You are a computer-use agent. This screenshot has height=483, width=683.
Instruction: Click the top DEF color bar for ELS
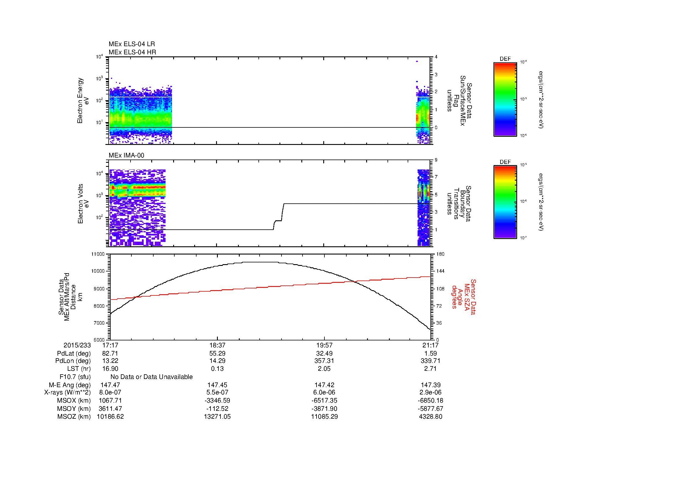[505, 99]
